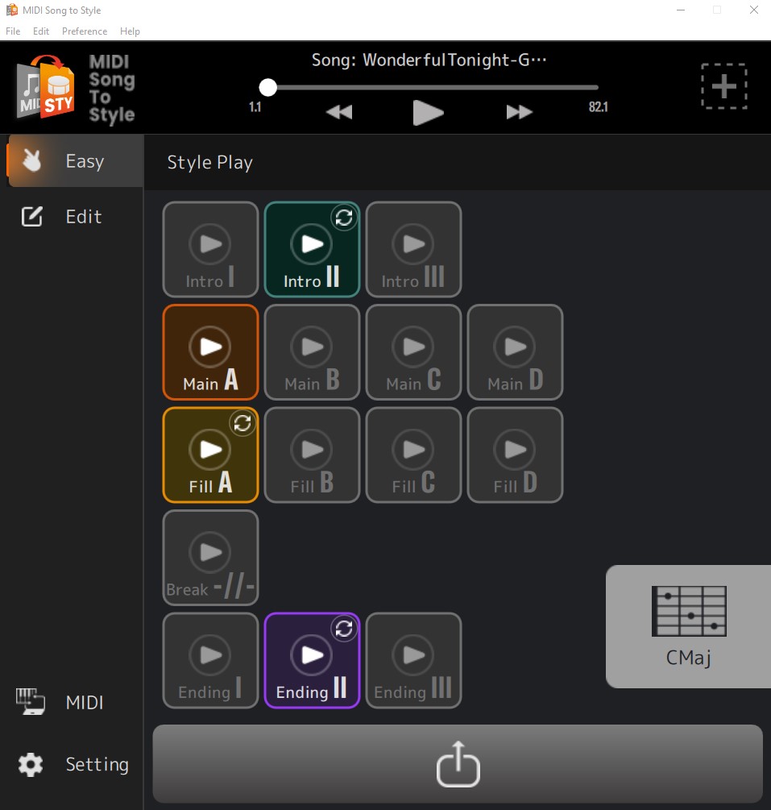The image size is (771, 810).
Task: Play the Fill A section
Action: (210, 449)
